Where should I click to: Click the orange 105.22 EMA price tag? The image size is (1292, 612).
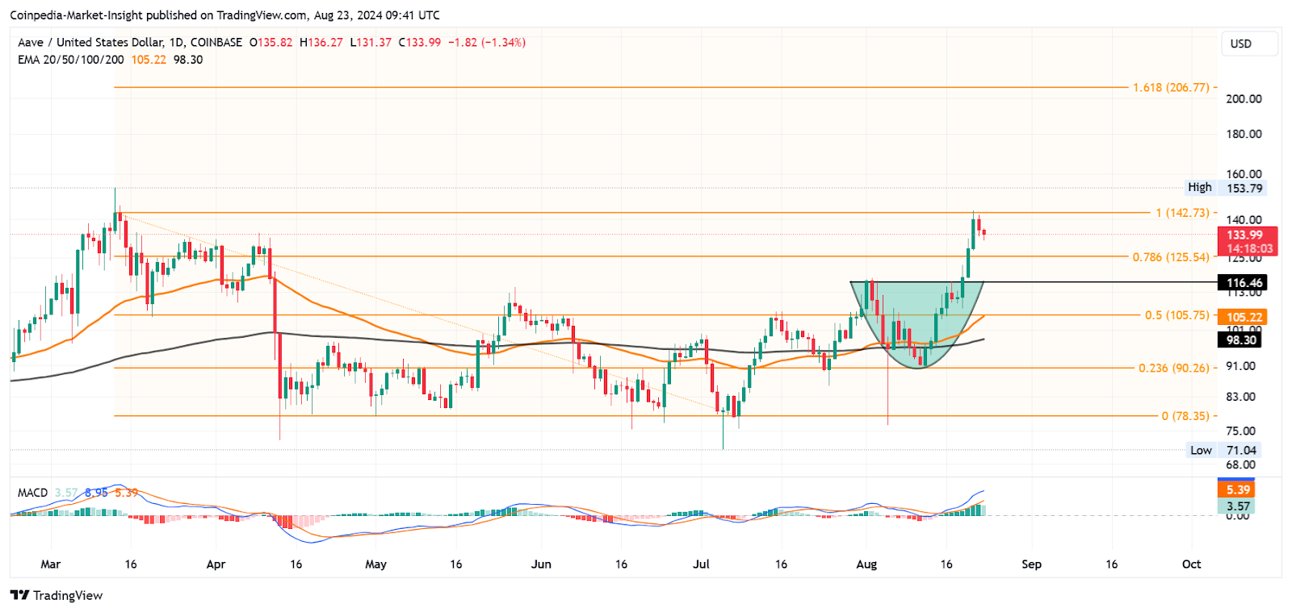pyautogui.click(x=1243, y=317)
